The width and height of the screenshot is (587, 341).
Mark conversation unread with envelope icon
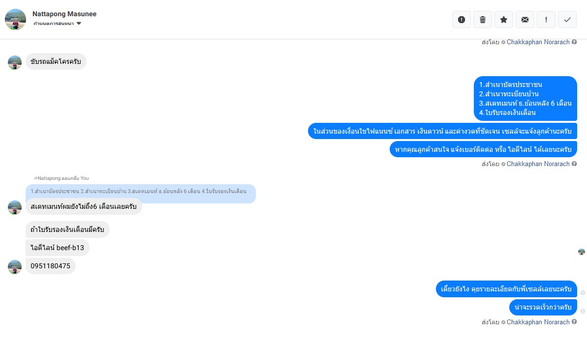525,20
